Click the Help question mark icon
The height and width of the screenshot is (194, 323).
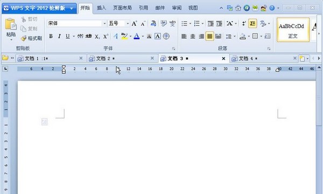click(x=272, y=8)
